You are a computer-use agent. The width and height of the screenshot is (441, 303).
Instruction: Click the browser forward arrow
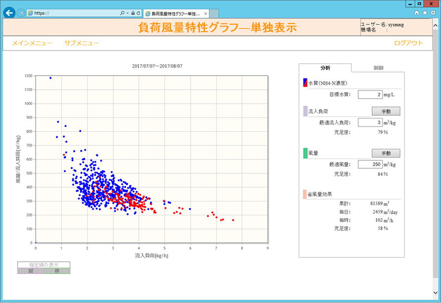[x=21, y=13]
